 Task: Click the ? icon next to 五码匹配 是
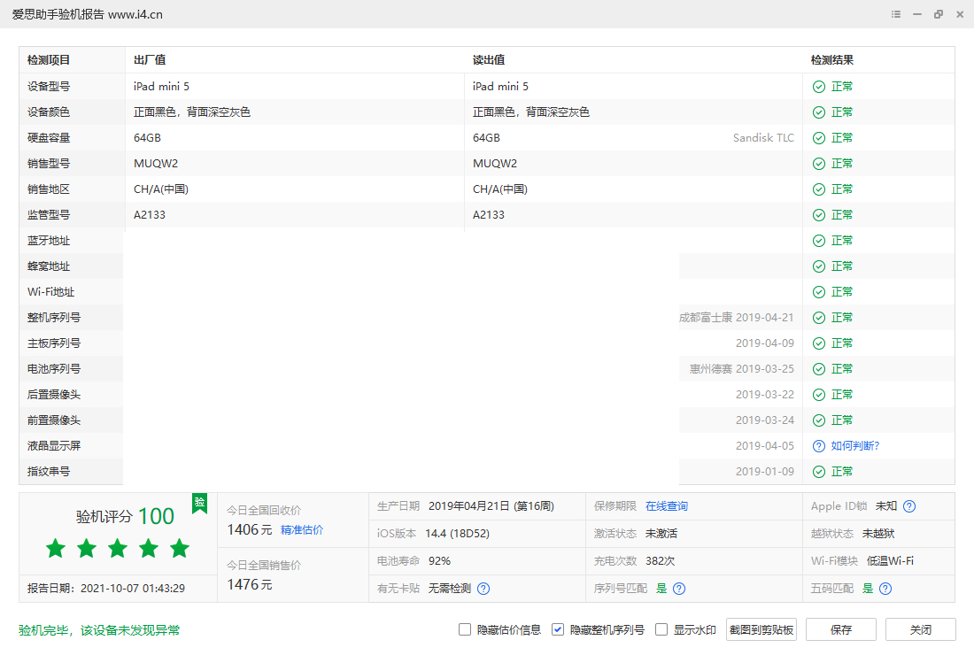885,588
